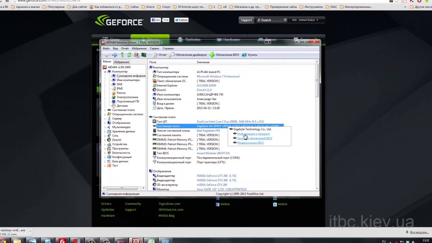The image size is (432, 243).
Task: Click the Информация о продукте link
Action: (x=253, y=134)
